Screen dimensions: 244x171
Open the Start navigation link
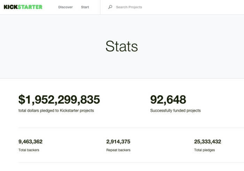coord(85,7)
